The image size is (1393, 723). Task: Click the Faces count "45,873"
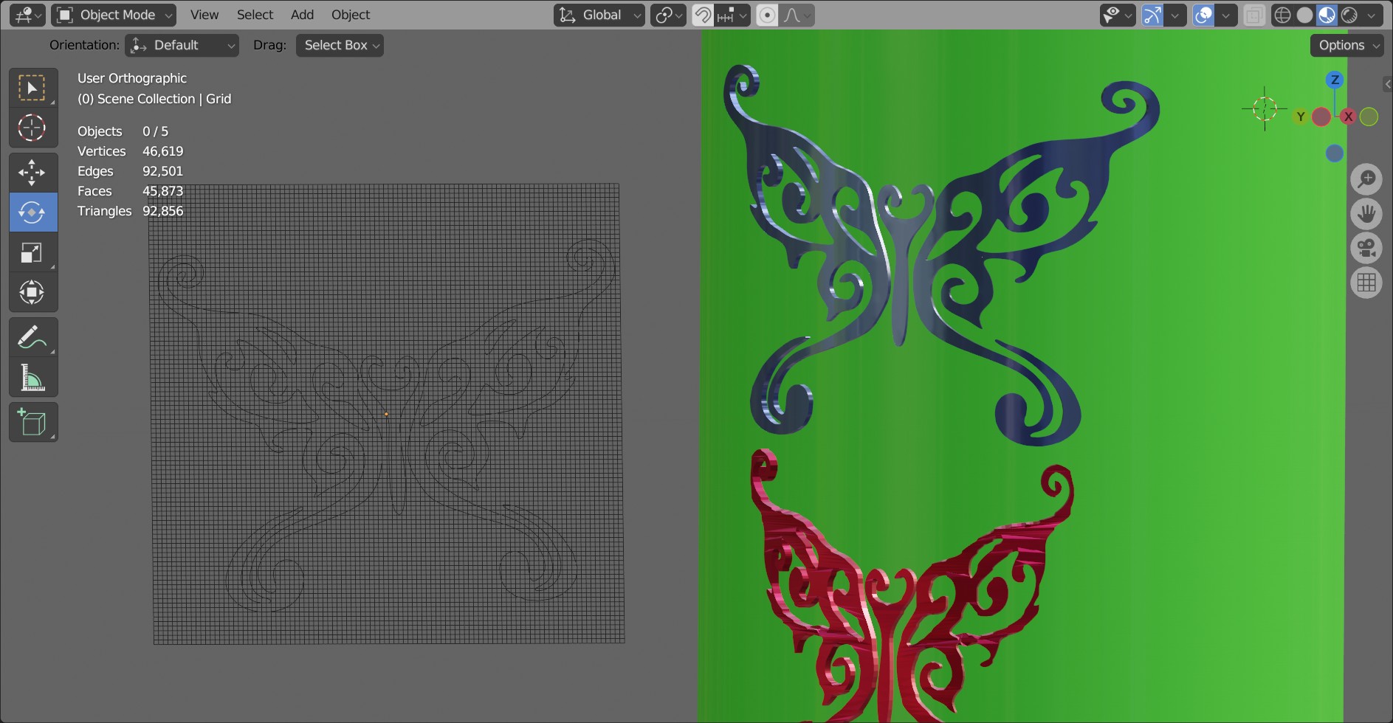point(163,191)
